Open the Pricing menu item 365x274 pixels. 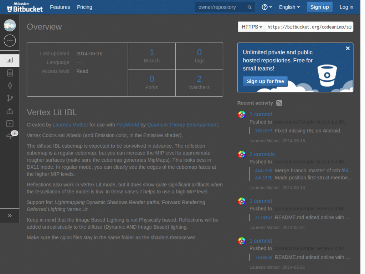84,7
